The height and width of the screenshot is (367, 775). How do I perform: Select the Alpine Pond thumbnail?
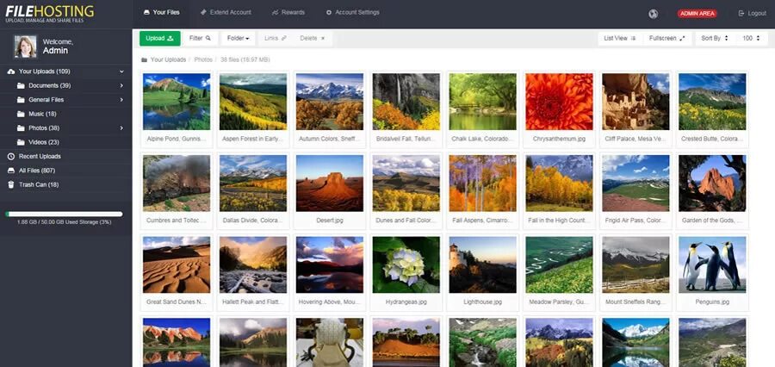click(177, 102)
